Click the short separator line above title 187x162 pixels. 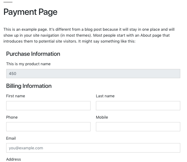(8, 2)
